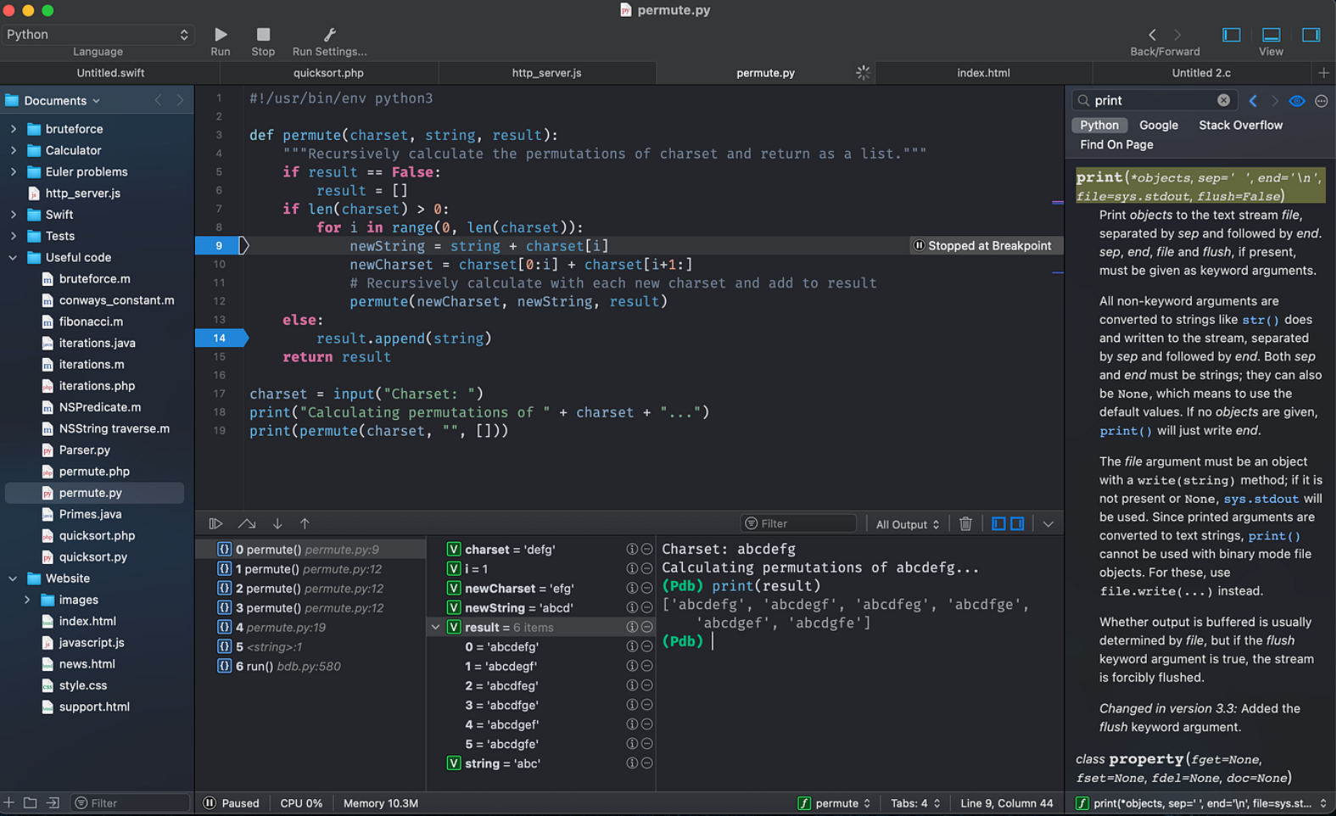Viewport: 1336px width, 816px height.
Task: Expand the Euler problems folder
Action: coord(14,172)
